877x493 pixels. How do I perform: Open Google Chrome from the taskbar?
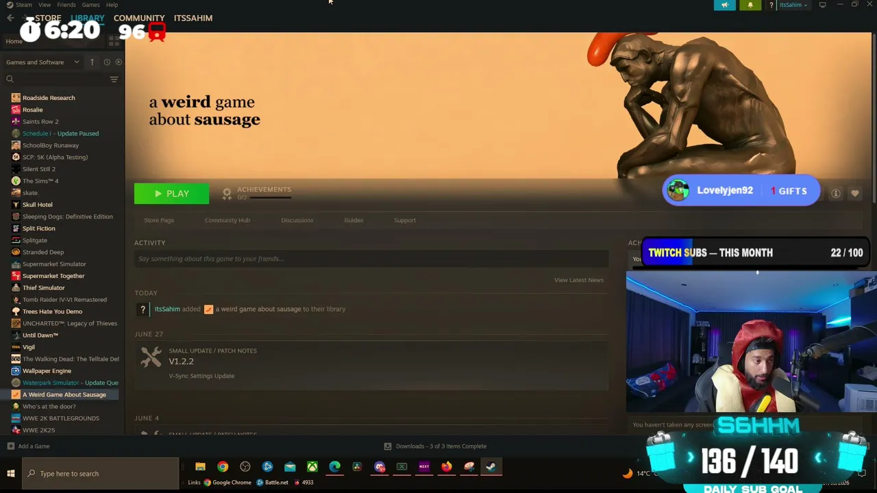(x=223, y=467)
